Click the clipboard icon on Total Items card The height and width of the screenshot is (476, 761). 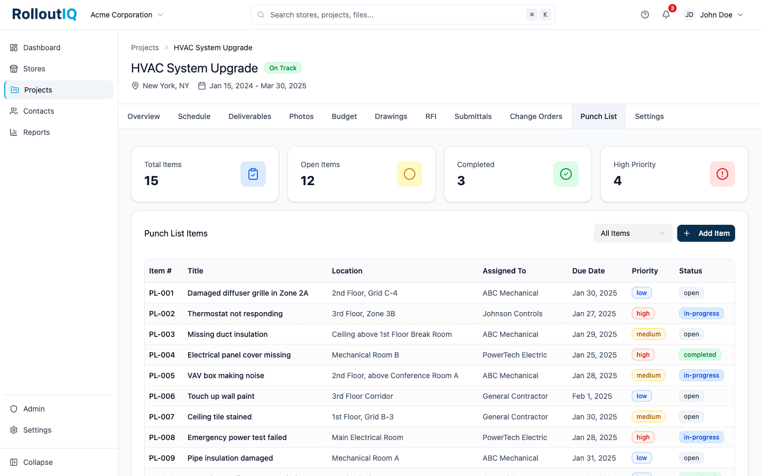(253, 174)
